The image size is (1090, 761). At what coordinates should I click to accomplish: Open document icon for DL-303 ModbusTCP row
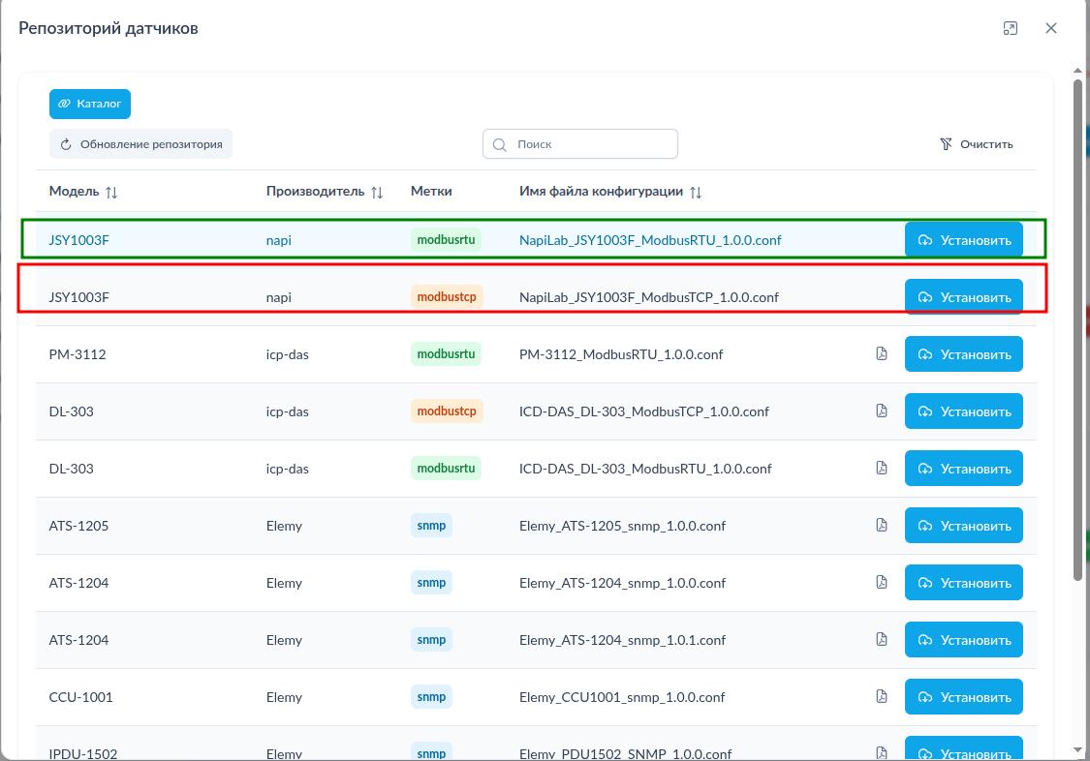tap(882, 411)
